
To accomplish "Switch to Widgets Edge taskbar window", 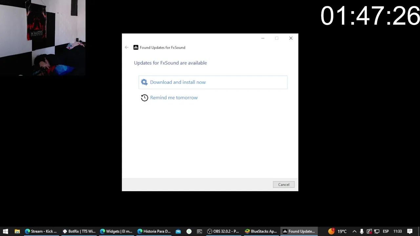I will click(116, 231).
